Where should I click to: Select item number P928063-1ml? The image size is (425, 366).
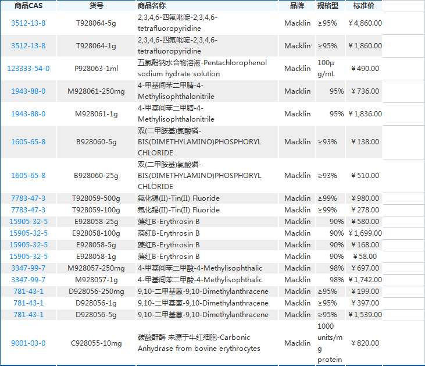(96, 69)
